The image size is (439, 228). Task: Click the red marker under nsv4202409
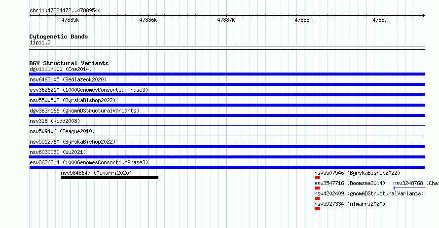pyautogui.click(x=317, y=198)
